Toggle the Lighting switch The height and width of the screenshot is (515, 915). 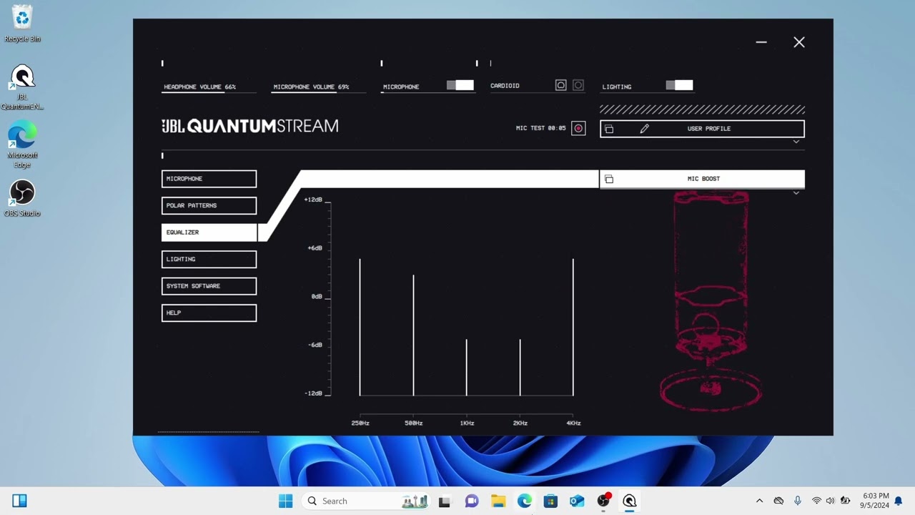coord(679,85)
